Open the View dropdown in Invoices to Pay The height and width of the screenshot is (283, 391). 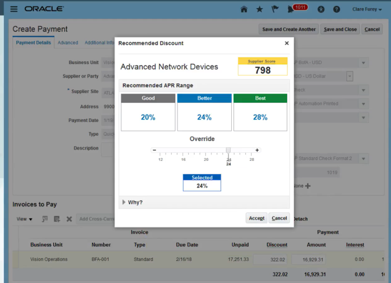pos(24,219)
